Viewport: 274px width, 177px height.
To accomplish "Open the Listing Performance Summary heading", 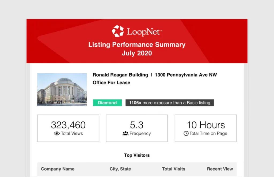I will [x=137, y=44].
